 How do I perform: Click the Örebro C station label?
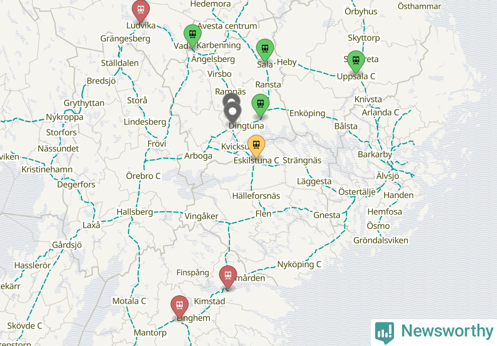click(143, 176)
